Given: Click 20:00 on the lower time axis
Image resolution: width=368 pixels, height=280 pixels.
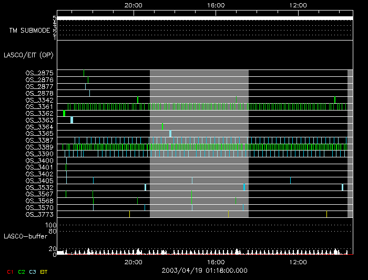Looking at the screenshot, I should (134, 262).
